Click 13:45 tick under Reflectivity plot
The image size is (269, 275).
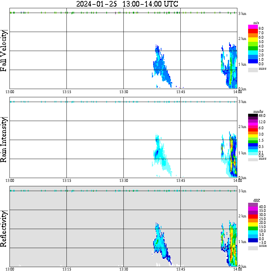tap(180, 269)
